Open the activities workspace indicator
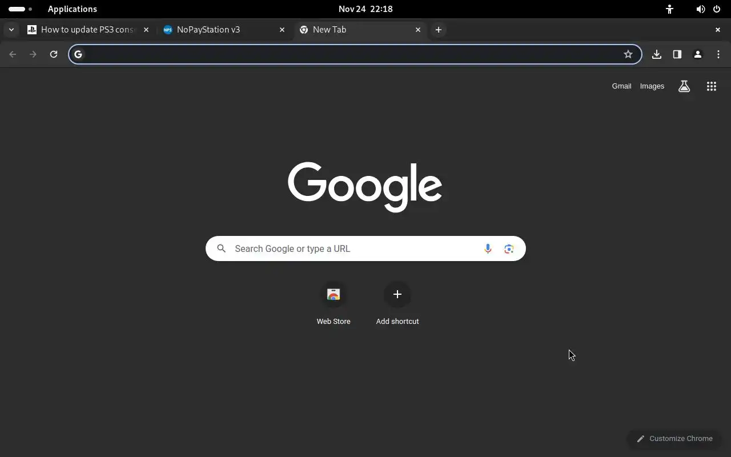Screen dimensions: 731x457 coord(21,9)
